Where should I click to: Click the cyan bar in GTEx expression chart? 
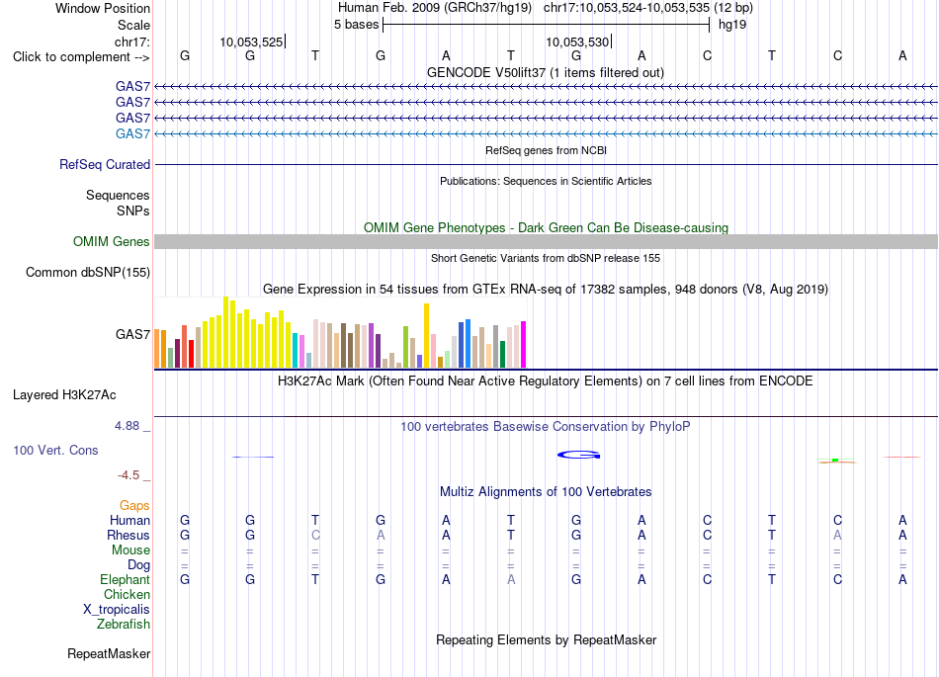pos(295,350)
